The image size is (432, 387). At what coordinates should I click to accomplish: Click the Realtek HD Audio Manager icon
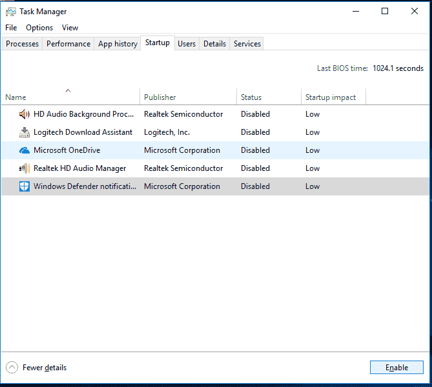25,168
